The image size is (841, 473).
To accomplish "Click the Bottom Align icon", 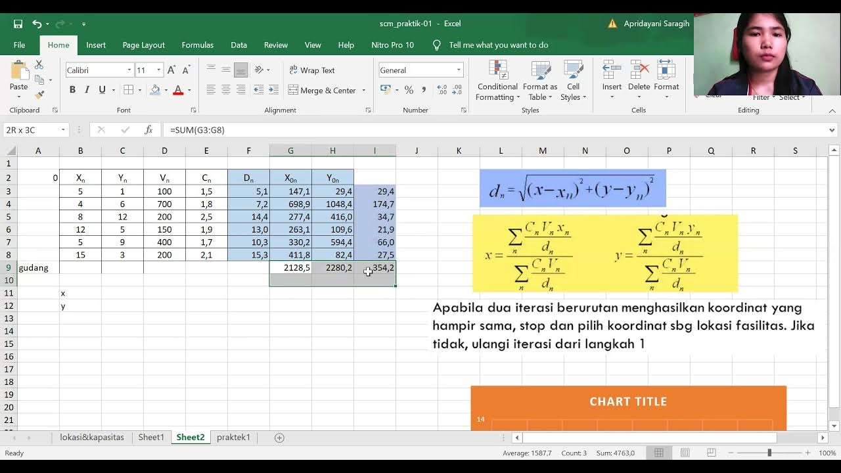I will (241, 70).
